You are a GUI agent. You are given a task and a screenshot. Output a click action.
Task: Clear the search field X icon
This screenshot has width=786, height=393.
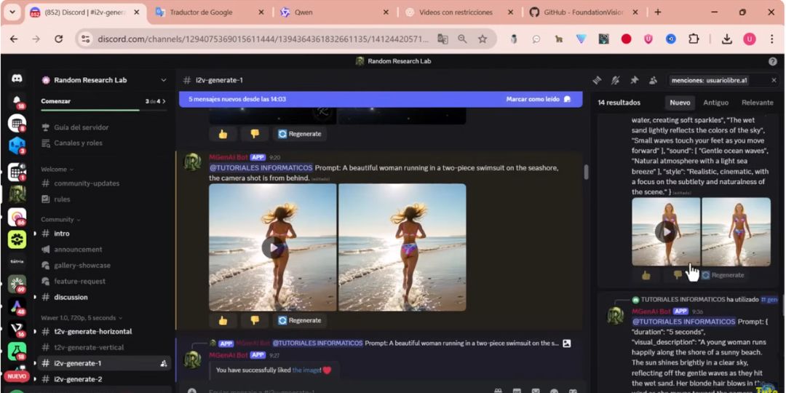click(x=774, y=80)
